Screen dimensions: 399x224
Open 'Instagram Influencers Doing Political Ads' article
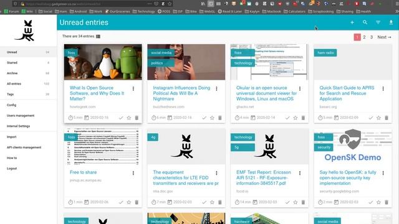point(181,93)
